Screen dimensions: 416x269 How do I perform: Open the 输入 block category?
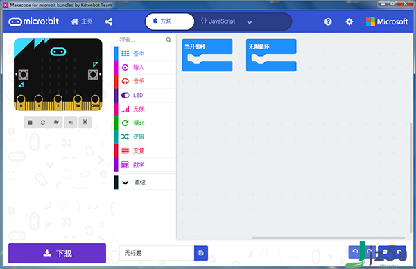[x=145, y=67]
